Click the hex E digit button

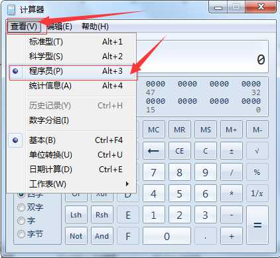coord(128,215)
